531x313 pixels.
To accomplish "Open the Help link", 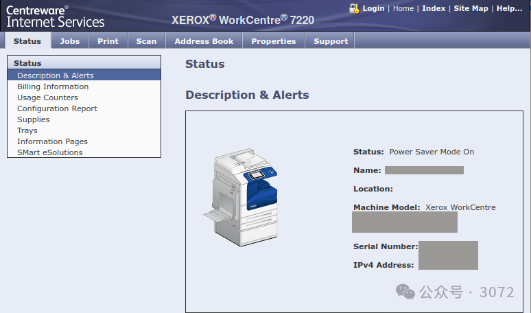I will (x=509, y=8).
